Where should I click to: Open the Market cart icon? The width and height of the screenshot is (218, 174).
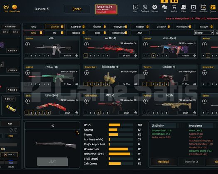174,7
